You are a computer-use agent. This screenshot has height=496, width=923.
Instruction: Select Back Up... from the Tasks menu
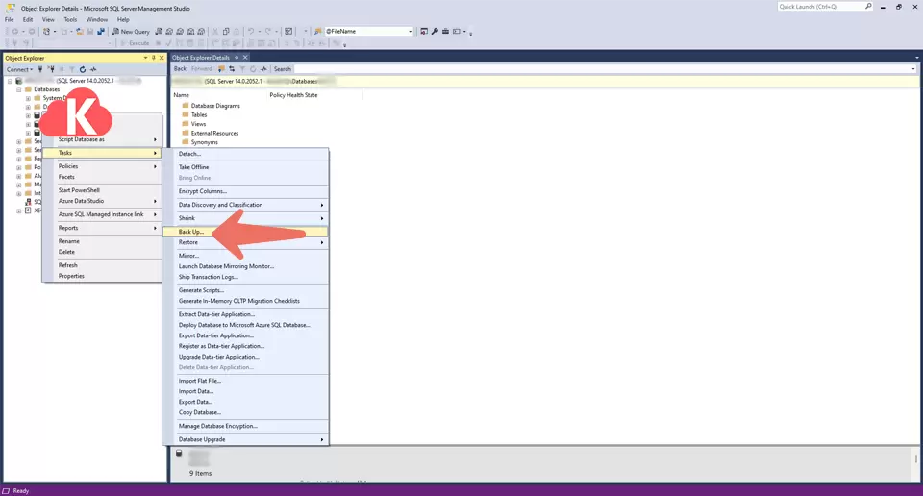tap(191, 232)
